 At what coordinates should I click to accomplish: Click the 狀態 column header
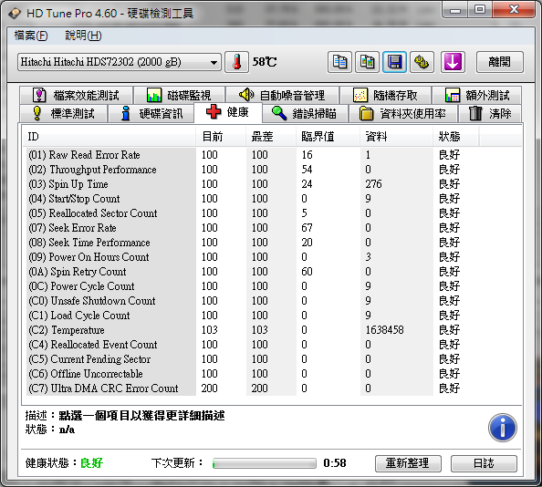pyautogui.click(x=456, y=137)
